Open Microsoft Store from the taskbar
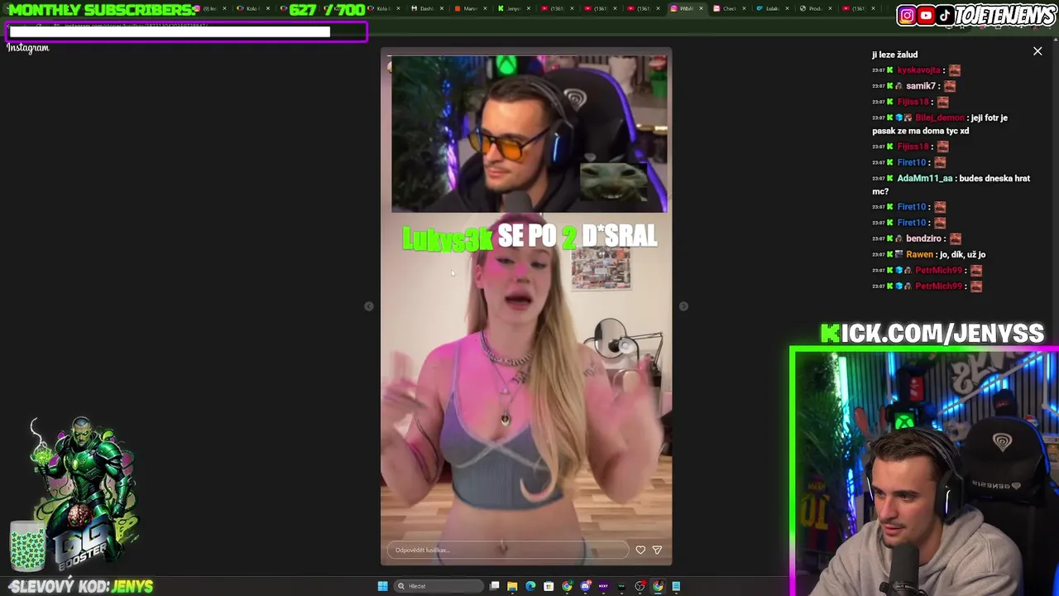The width and height of the screenshot is (1059, 596). coord(549,586)
